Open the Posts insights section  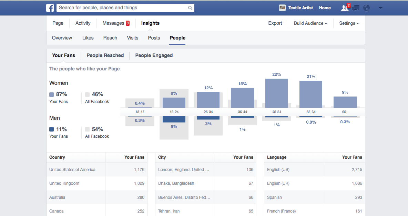point(154,38)
